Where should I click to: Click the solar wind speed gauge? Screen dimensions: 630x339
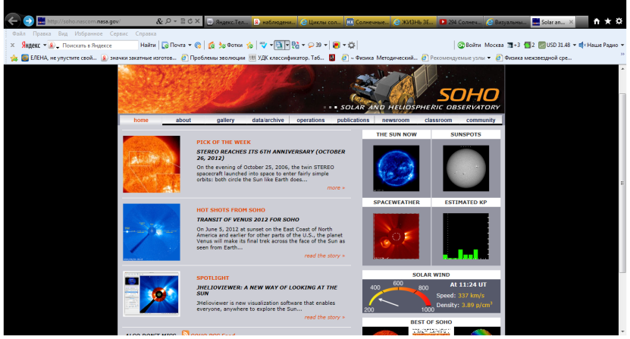click(398, 297)
